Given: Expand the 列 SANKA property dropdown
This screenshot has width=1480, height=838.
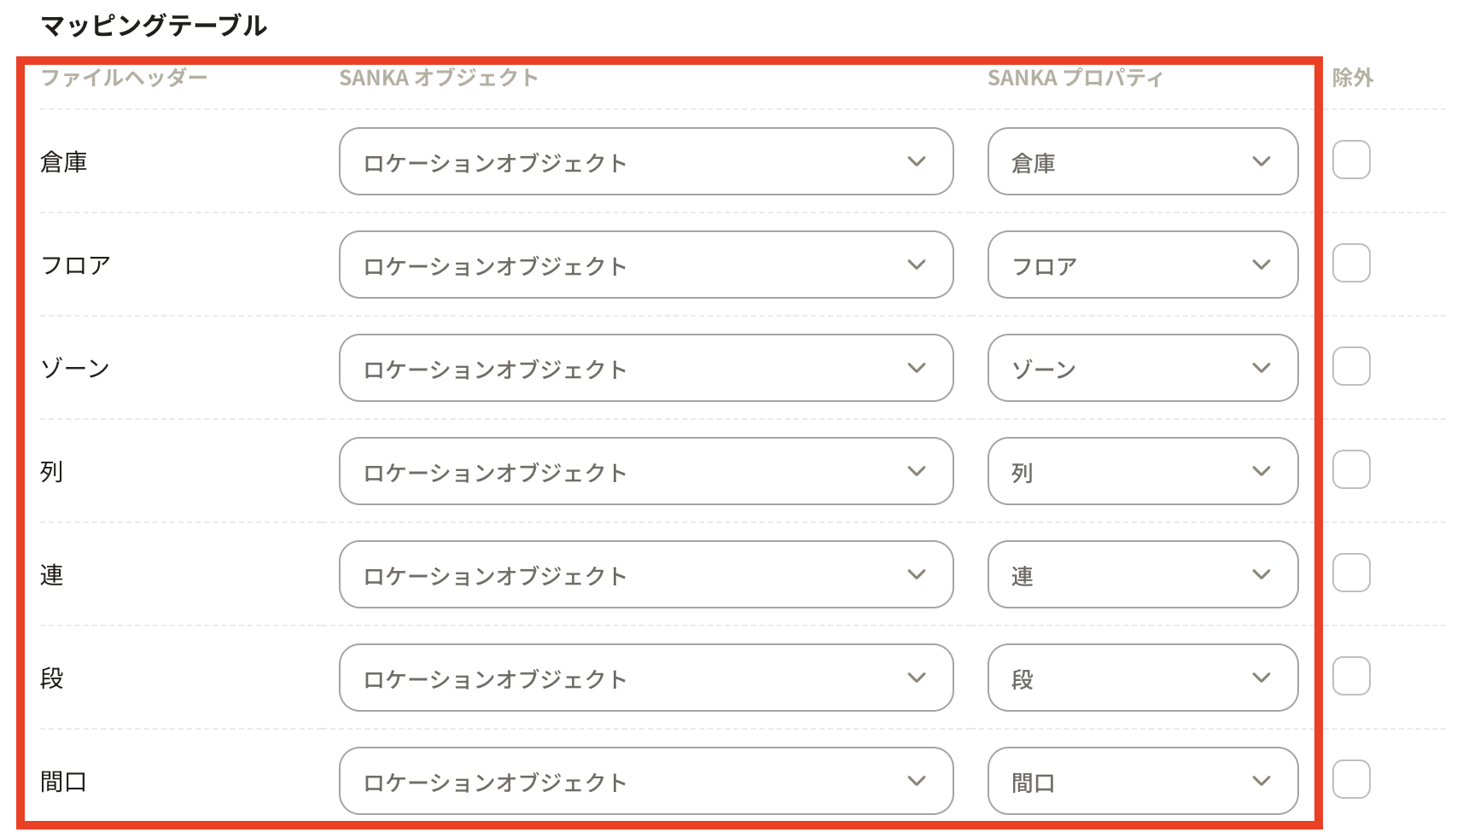Looking at the screenshot, I should pos(1142,472).
